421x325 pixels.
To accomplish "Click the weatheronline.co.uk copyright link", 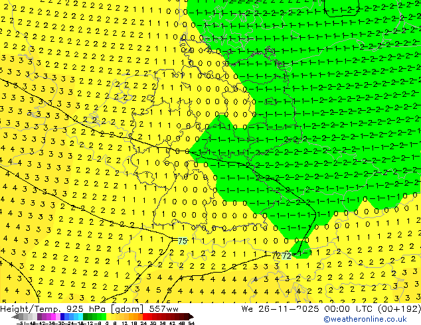I will point(365,319).
